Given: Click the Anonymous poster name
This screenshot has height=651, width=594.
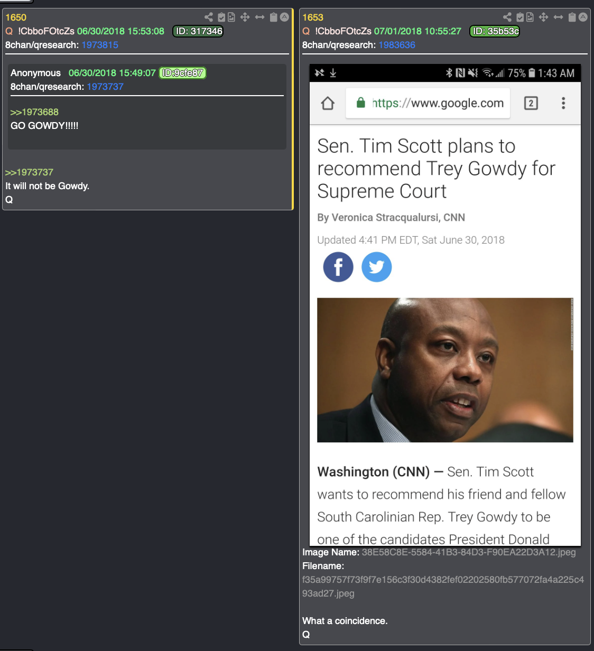Looking at the screenshot, I should (x=35, y=73).
